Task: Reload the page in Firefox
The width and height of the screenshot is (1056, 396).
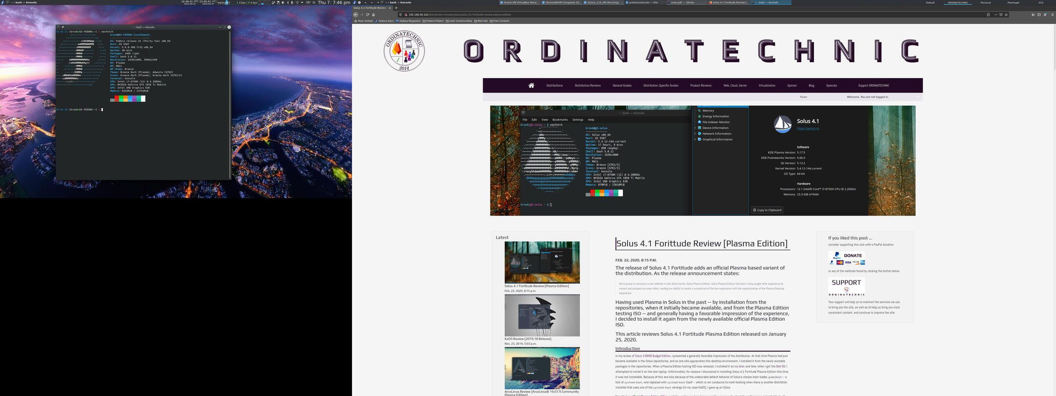Action: (x=368, y=15)
